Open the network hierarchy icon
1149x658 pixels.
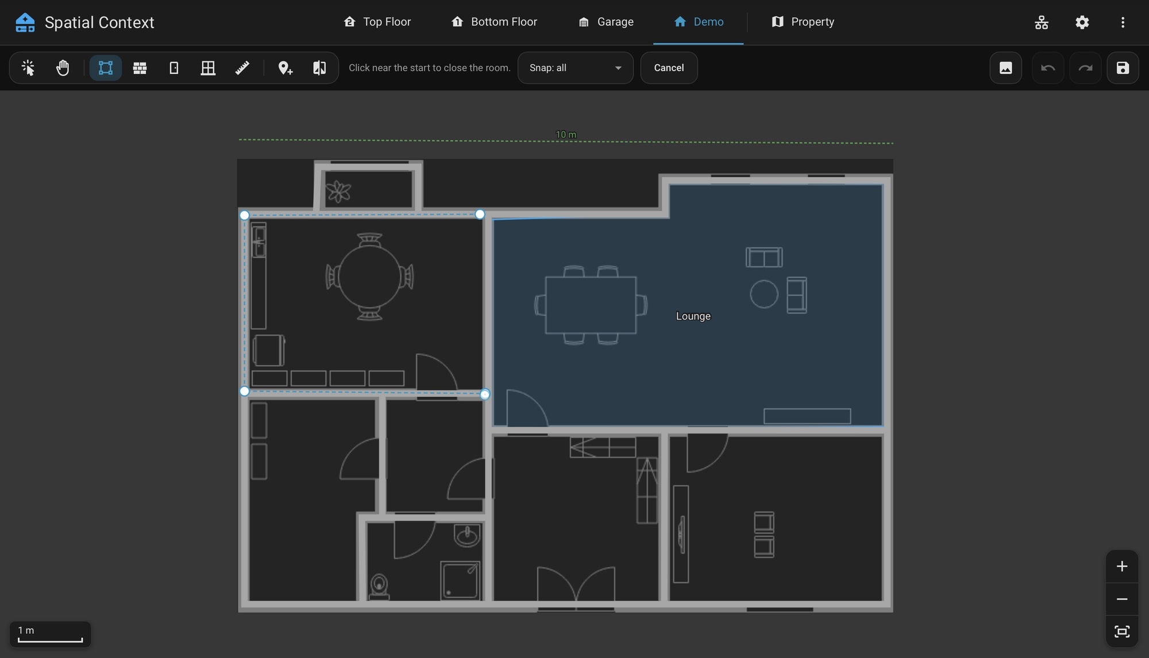tap(1042, 22)
